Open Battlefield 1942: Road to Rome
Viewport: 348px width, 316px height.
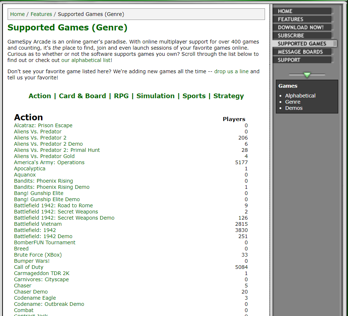(x=54, y=205)
